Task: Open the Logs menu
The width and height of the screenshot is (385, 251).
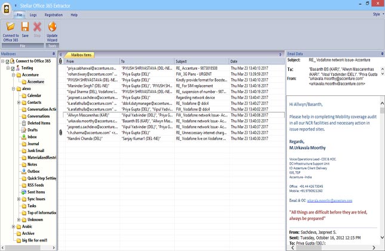Action: point(33,15)
